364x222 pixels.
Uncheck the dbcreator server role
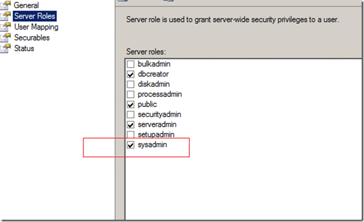(131, 74)
